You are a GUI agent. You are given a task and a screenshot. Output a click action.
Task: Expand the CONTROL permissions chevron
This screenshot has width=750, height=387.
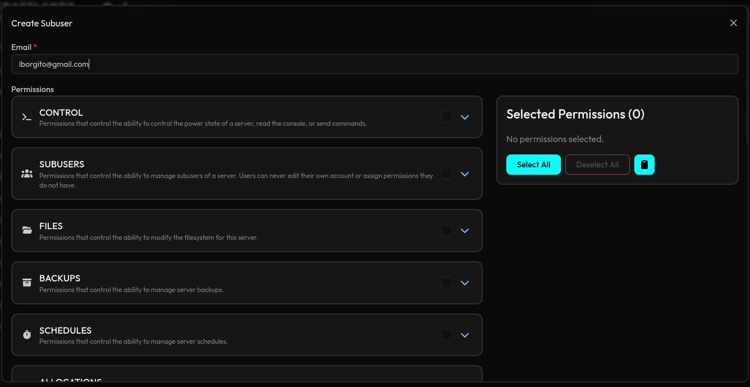[465, 117]
